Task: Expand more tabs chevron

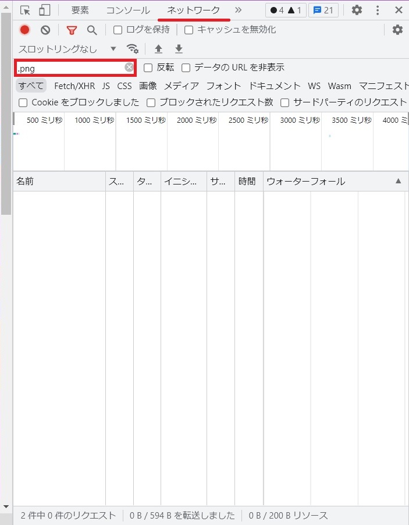Action: [x=238, y=10]
